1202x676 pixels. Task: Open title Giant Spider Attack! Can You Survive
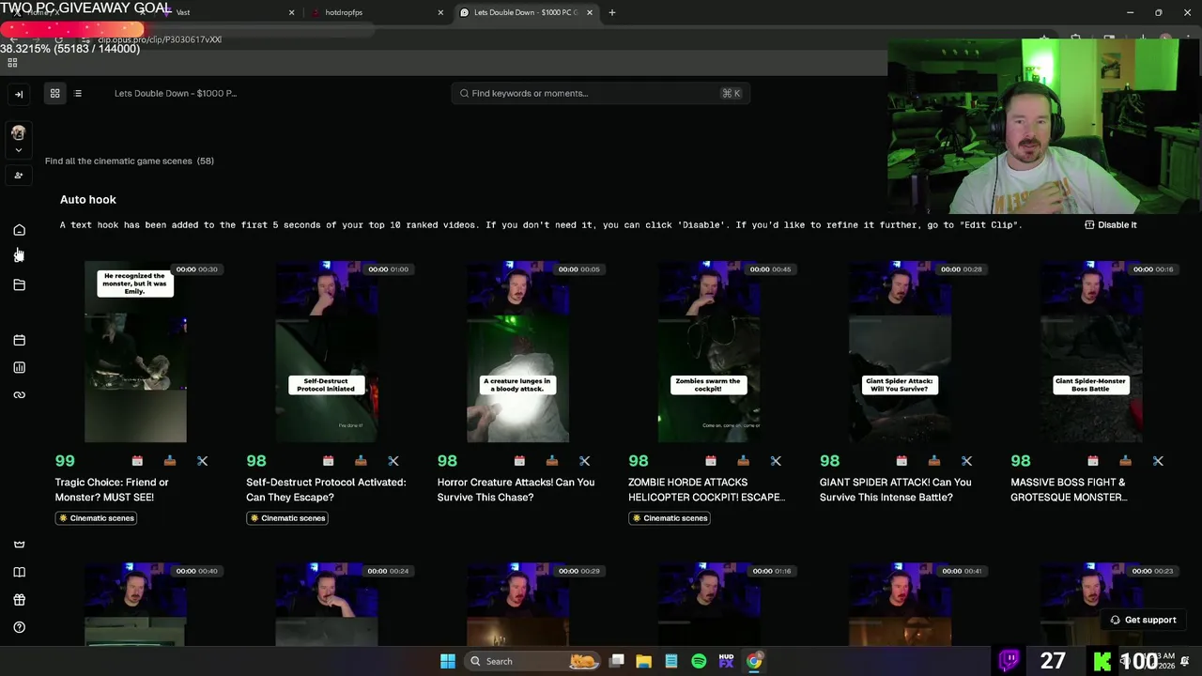tap(896, 489)
